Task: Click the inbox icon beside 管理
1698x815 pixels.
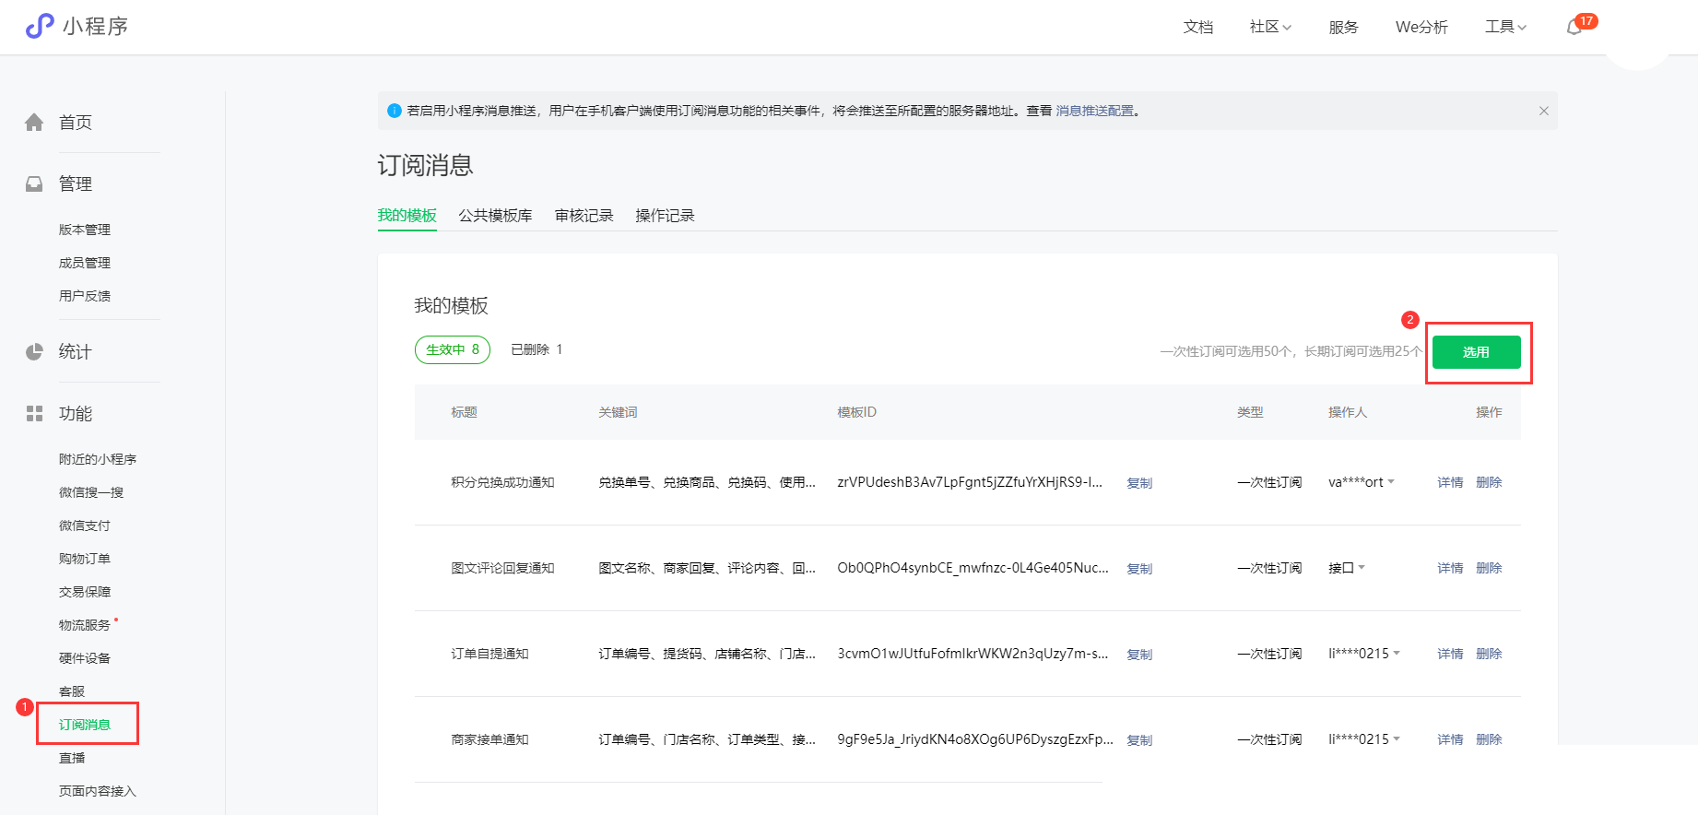Action: point(34,184)
